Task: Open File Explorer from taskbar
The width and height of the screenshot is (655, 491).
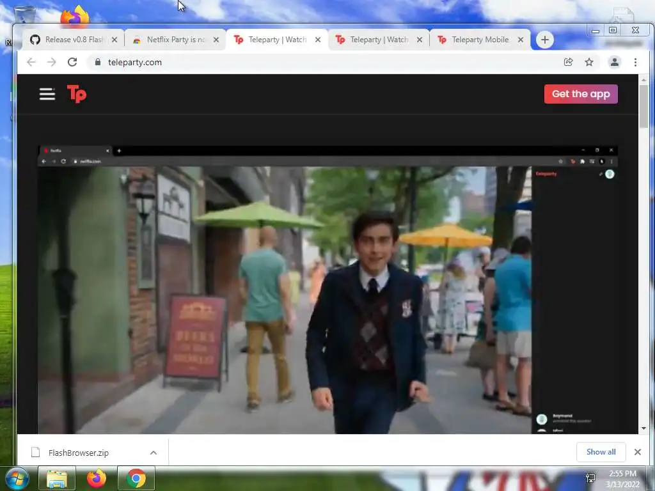Action: click(x=57, y=478)
